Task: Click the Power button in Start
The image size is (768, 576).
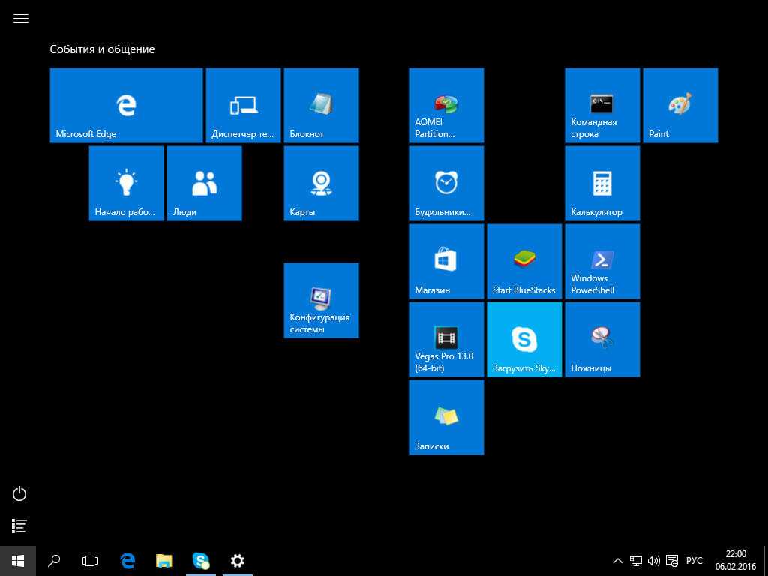Action: click(20, 493)
